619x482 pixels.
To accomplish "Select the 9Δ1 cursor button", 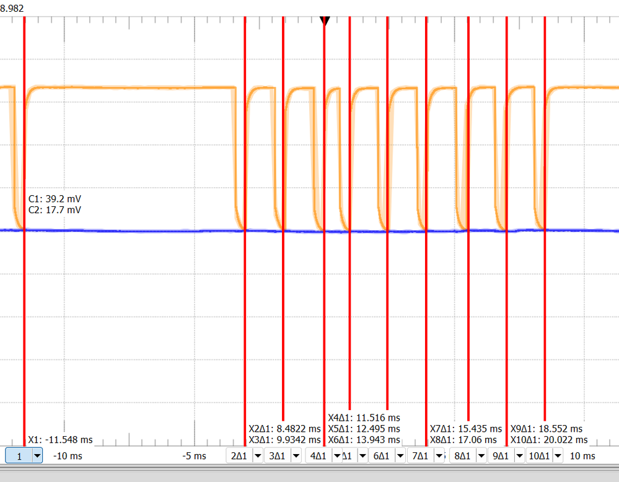I will click(x=501, y=456).
